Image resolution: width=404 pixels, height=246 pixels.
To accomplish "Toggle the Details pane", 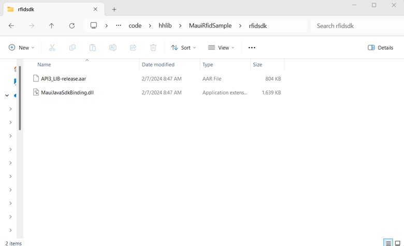I will [x=380, y=48].
